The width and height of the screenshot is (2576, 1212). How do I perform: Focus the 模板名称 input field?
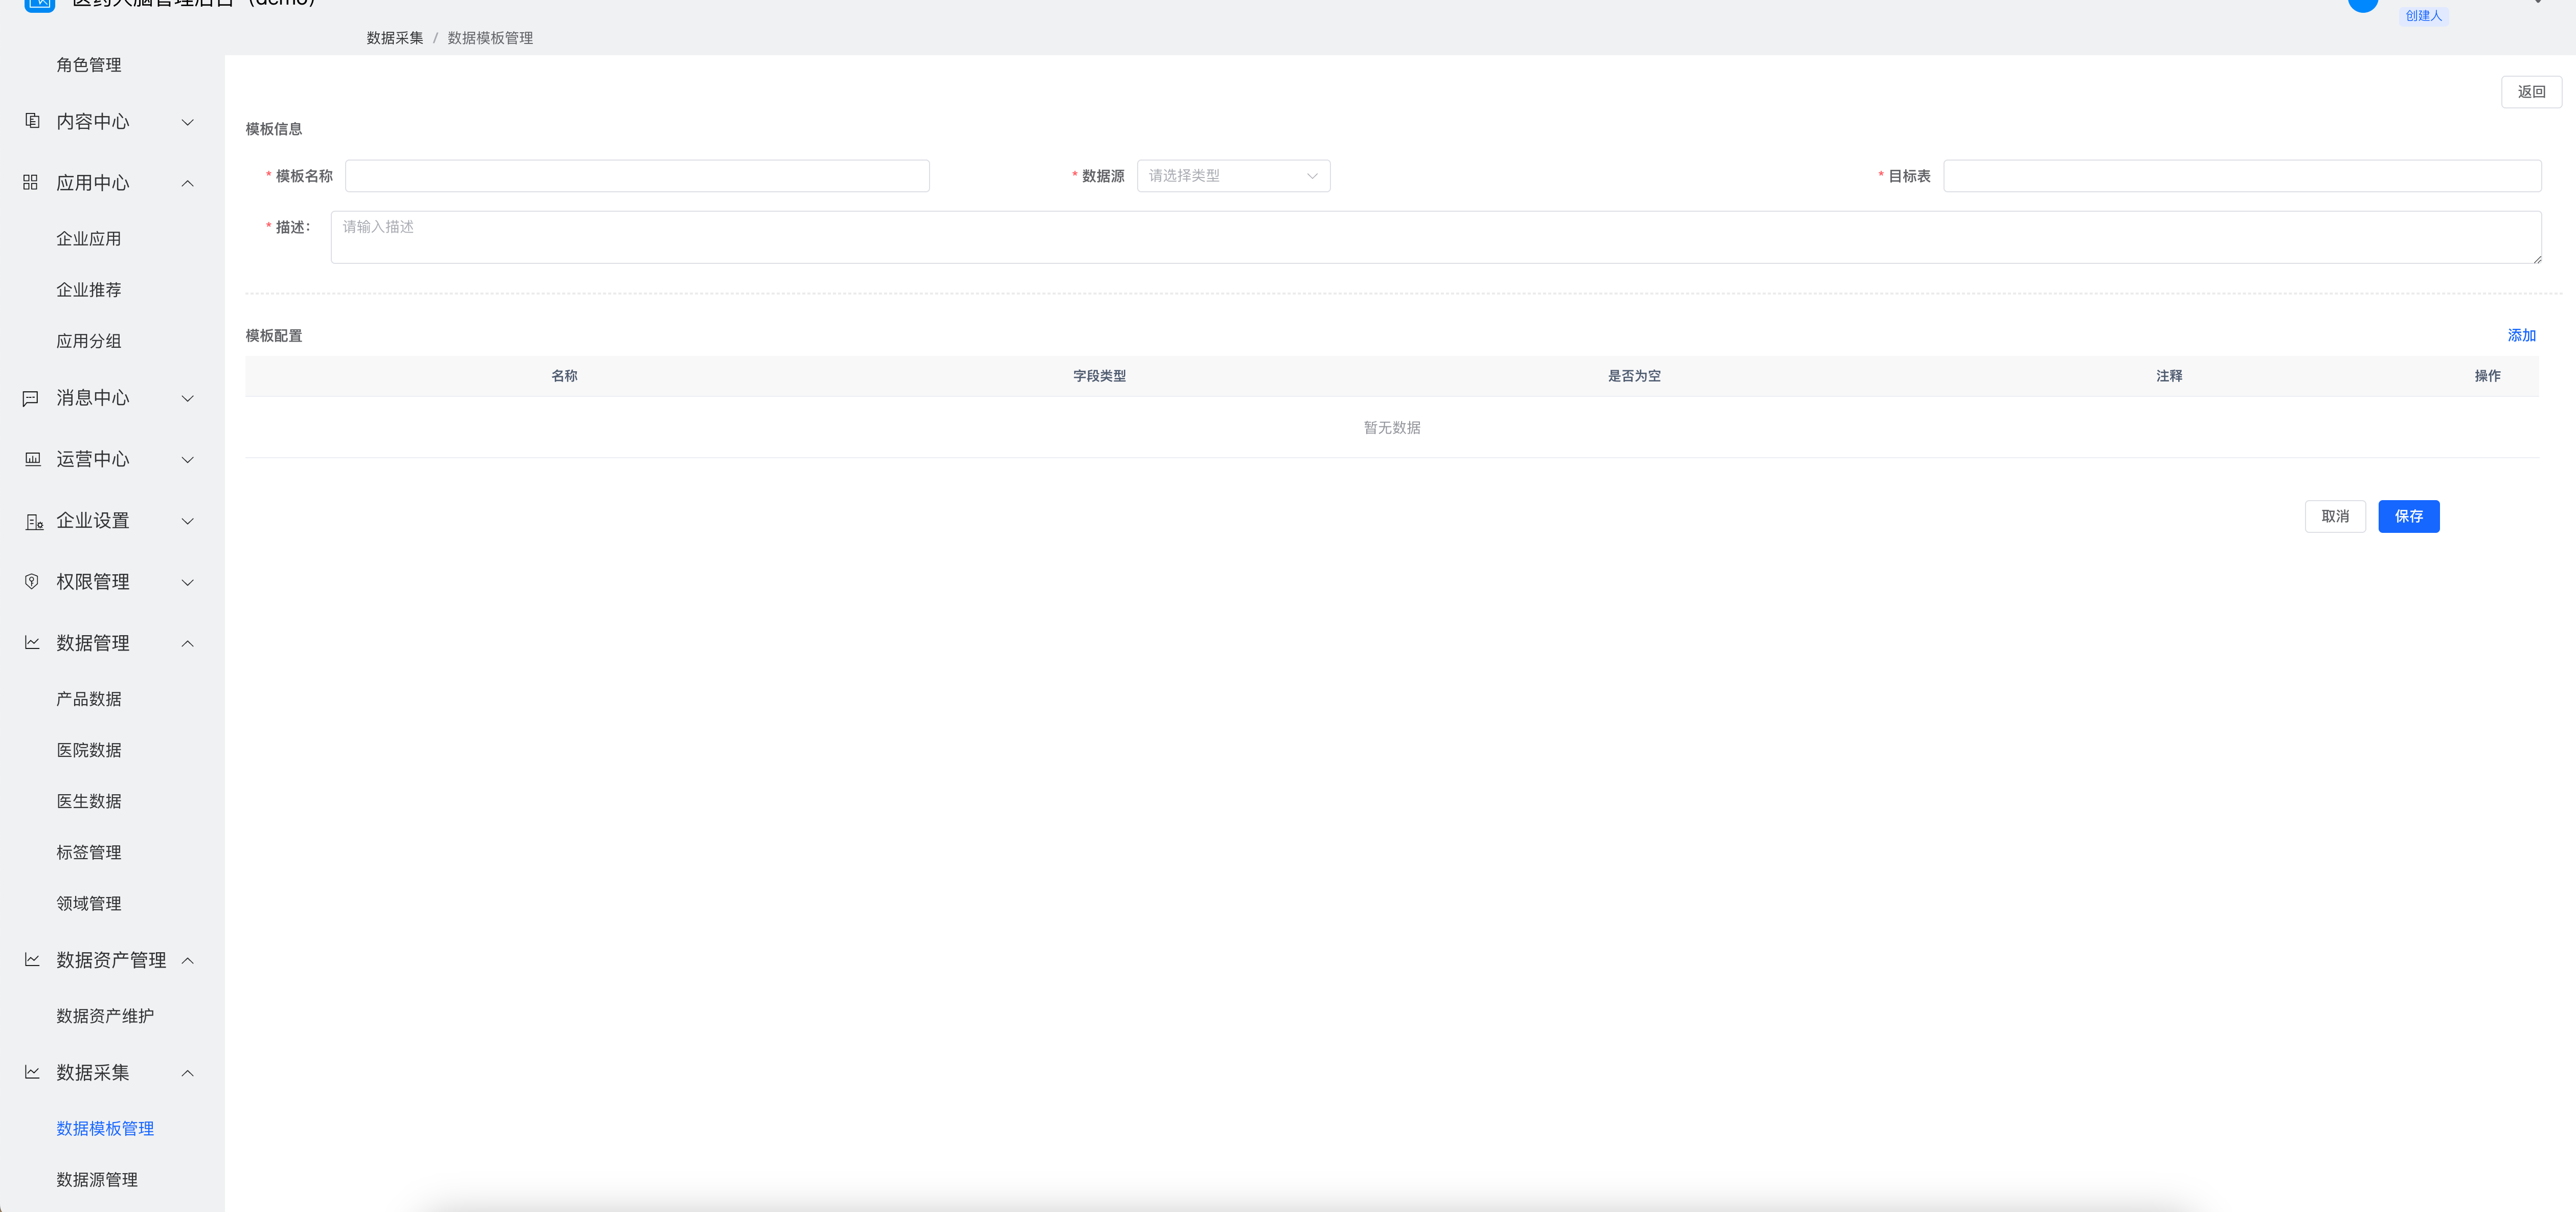tap(637, 176)
